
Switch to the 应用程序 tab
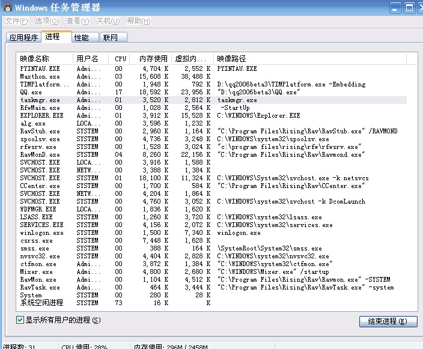[23, 37]
